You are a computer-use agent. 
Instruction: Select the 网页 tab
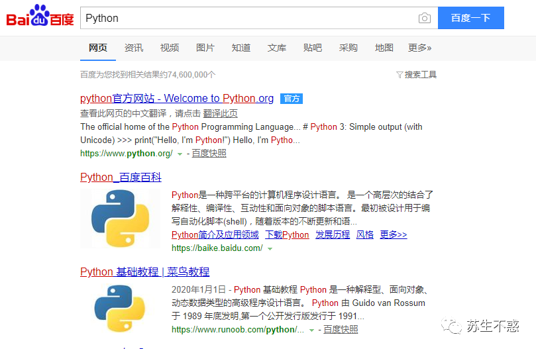coord(98,48)
